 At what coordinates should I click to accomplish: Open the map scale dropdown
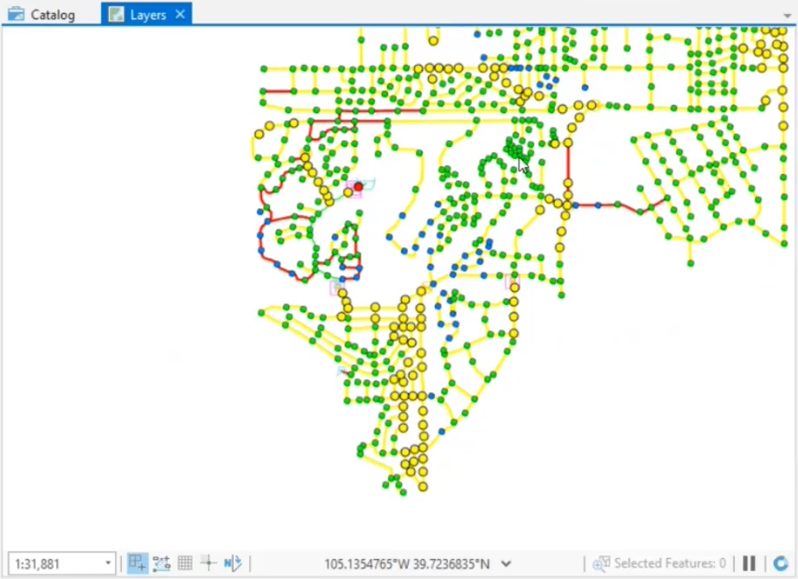(x=108, y=563)
